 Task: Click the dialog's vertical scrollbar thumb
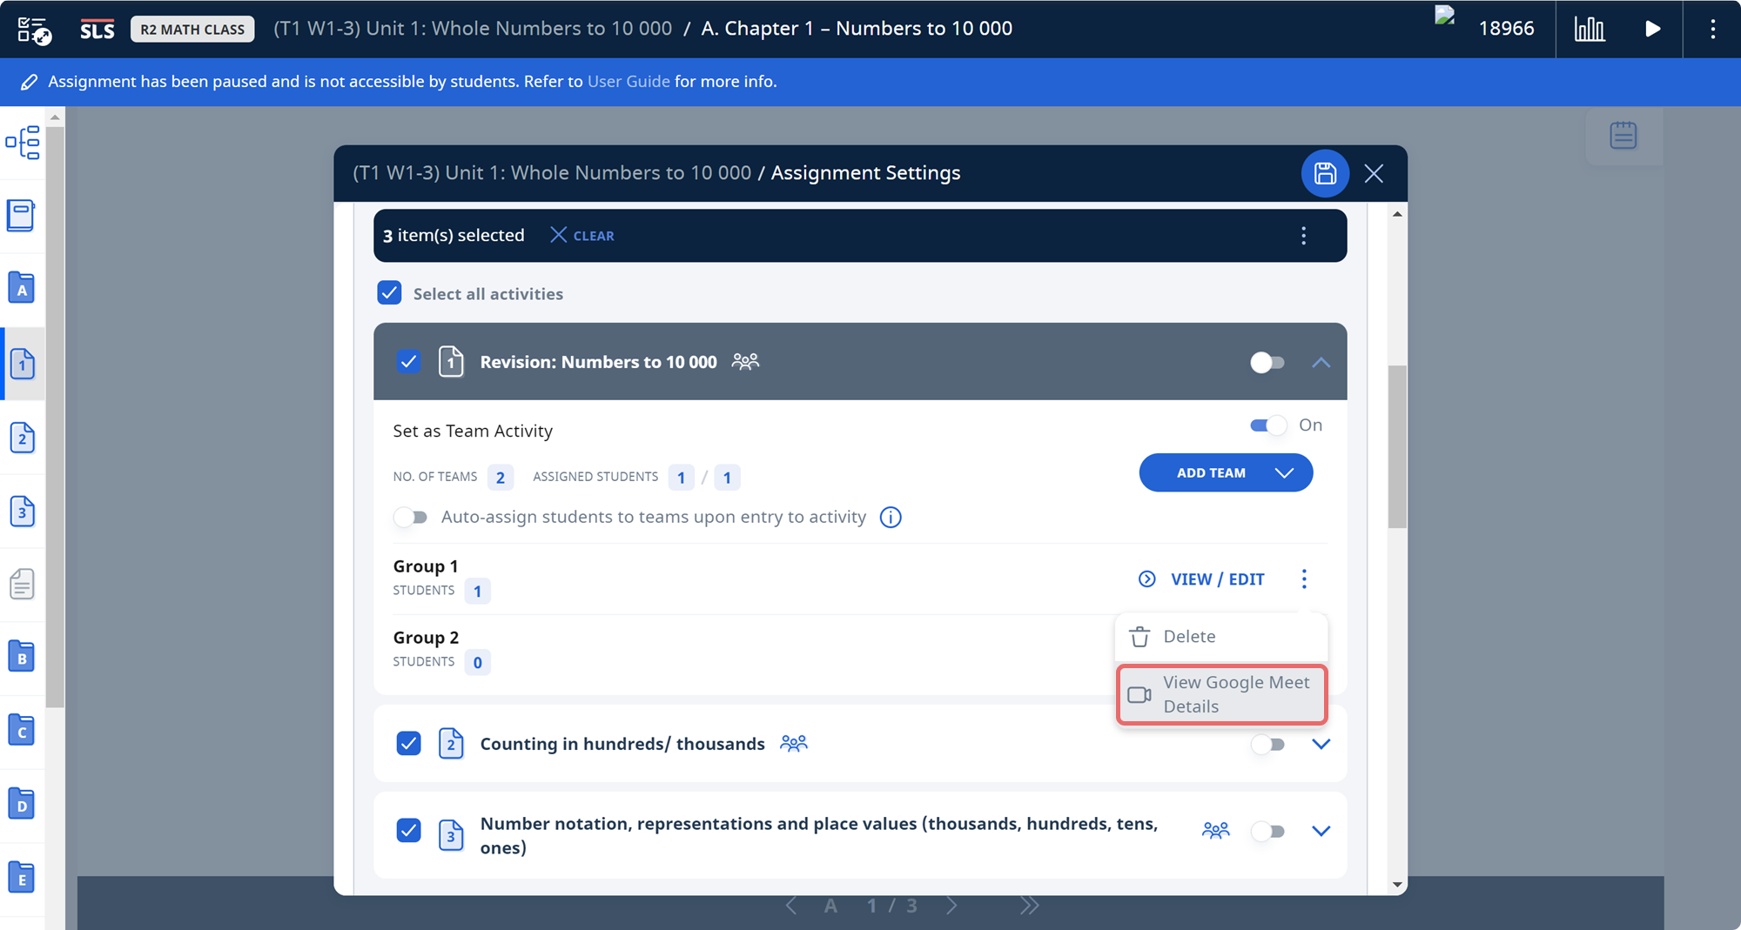coord(1397,447)
